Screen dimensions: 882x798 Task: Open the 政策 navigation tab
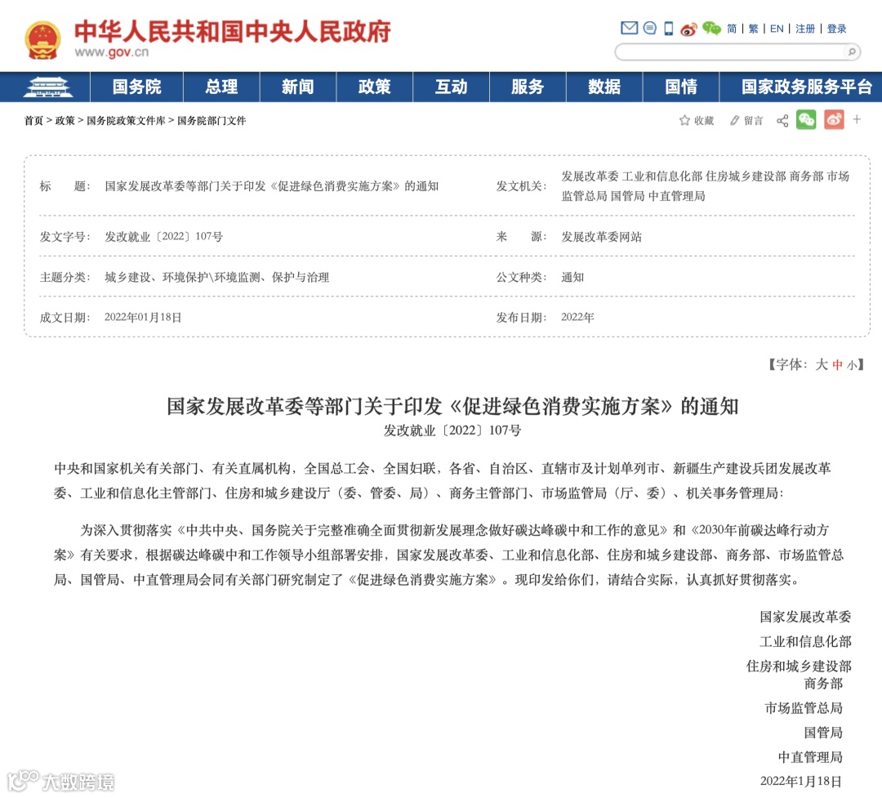375,87
